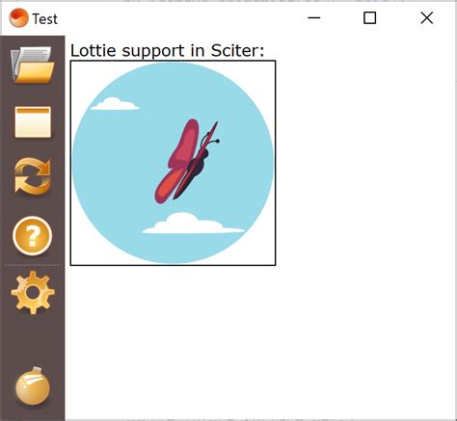This screenshot has height=421, width=457.
Task: Click the "Lottie support in Sciter:" text
Action: (x=167, y=50)
